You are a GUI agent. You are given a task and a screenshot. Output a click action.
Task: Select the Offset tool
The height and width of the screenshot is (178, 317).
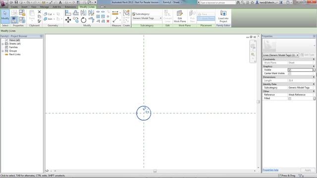tap(76, 13)
